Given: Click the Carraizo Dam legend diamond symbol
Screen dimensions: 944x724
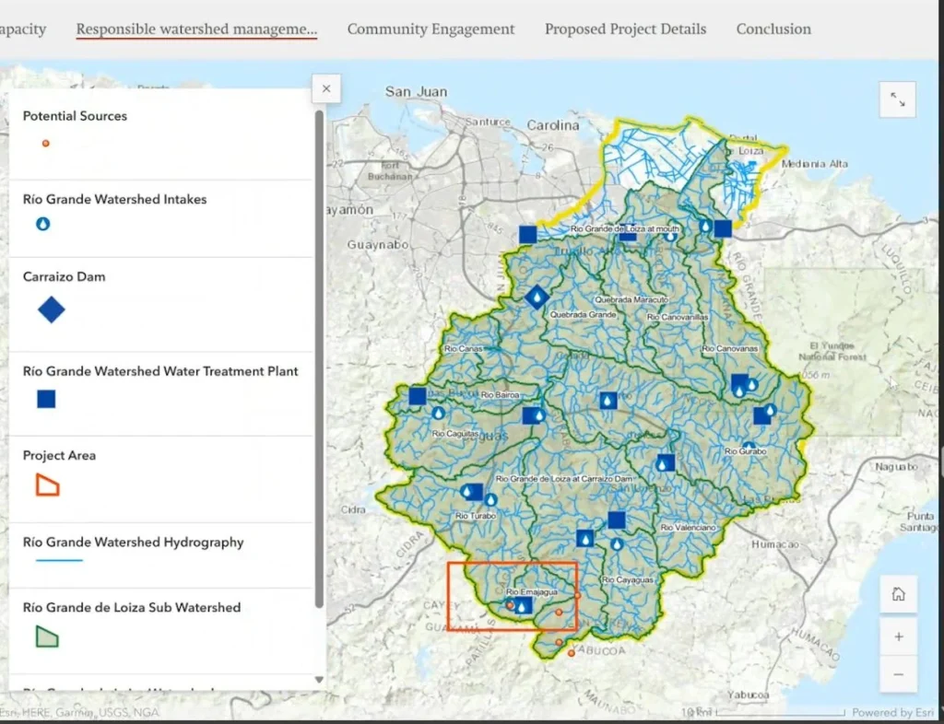Looking at the screenshot, I should [52, 310].
